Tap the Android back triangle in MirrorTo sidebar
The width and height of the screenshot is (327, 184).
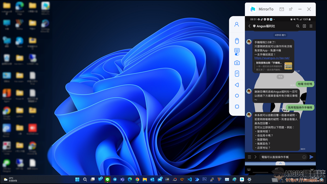[x=237, y=85]
